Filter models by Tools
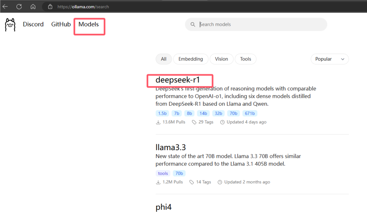This screenshot has width=367, height=212. tap(246, 59)
